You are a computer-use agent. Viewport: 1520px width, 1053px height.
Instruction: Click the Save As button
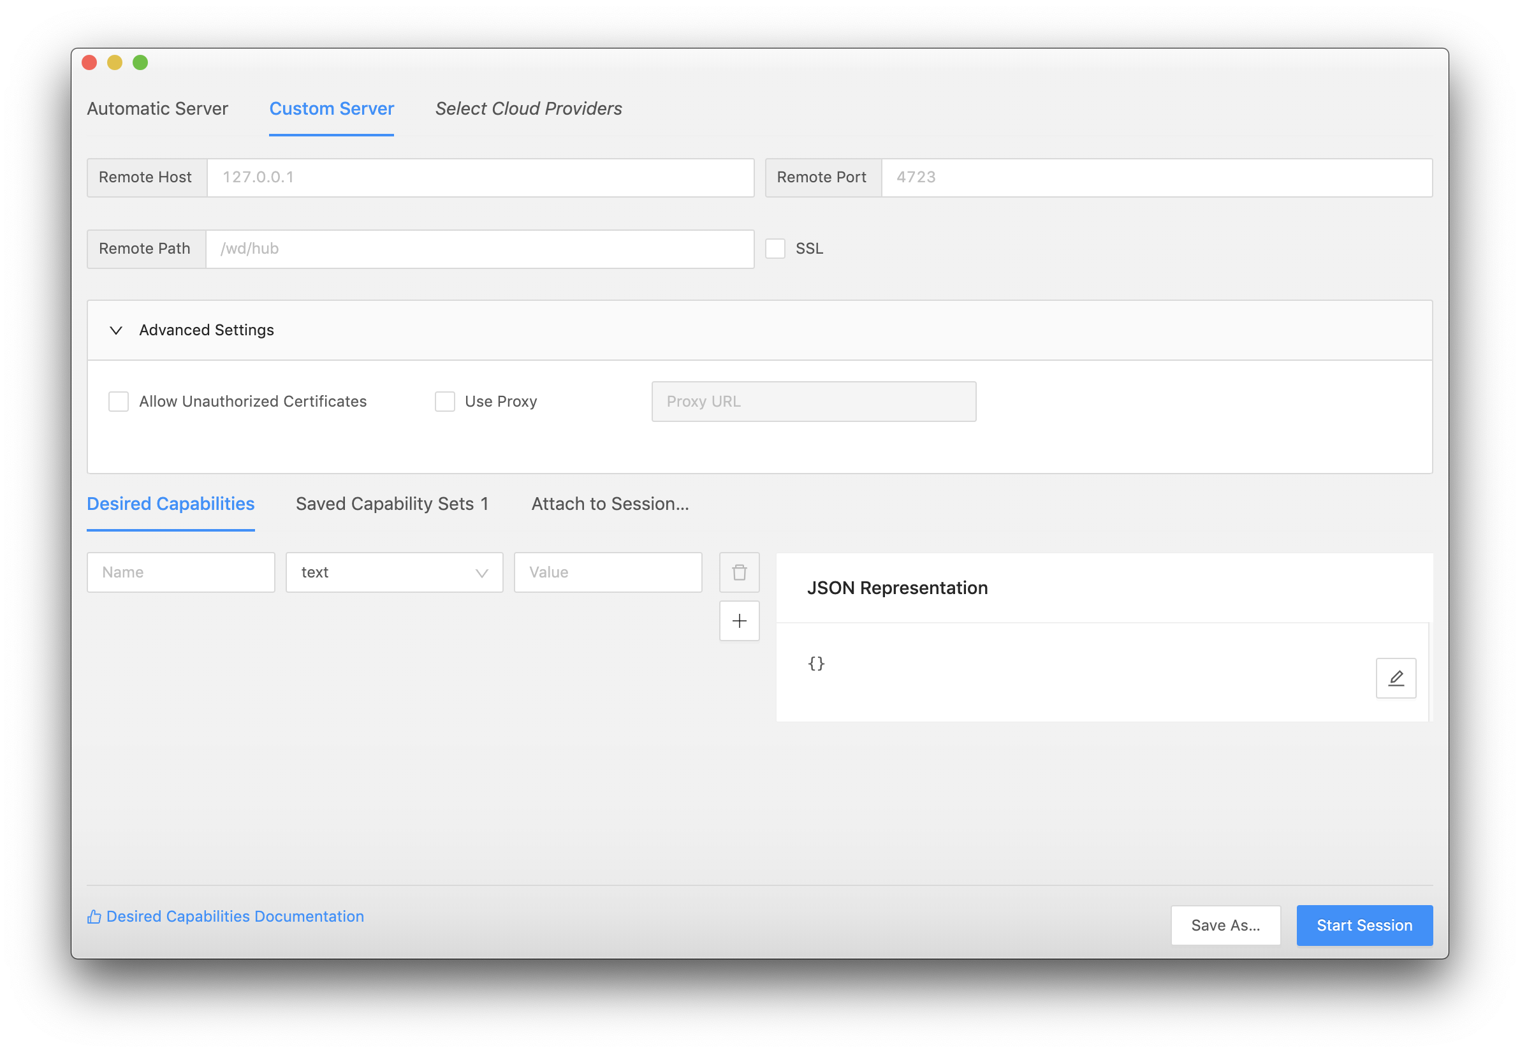pos(1225,925)
